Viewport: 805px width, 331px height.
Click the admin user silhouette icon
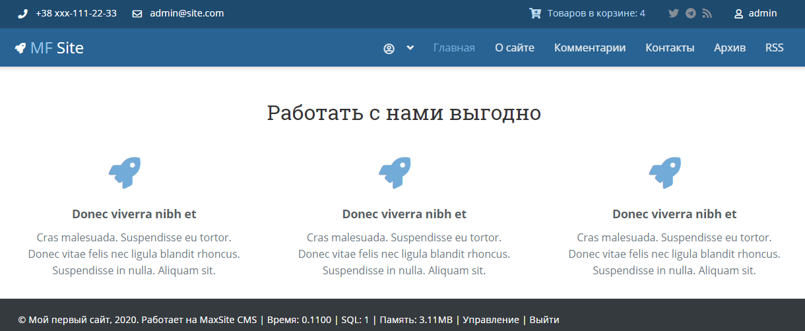738,14
